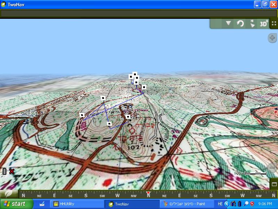
Task: Click the red north marker on compass
Action: coord(148,193)
